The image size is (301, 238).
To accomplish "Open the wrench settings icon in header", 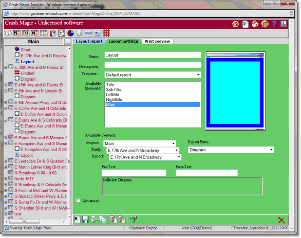I will pyautogui.click(x=235, y=24).
